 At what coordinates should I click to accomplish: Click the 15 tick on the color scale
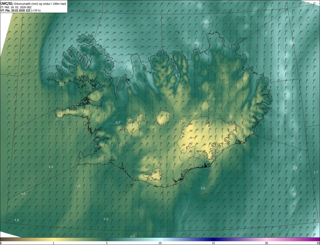(213, 243)
